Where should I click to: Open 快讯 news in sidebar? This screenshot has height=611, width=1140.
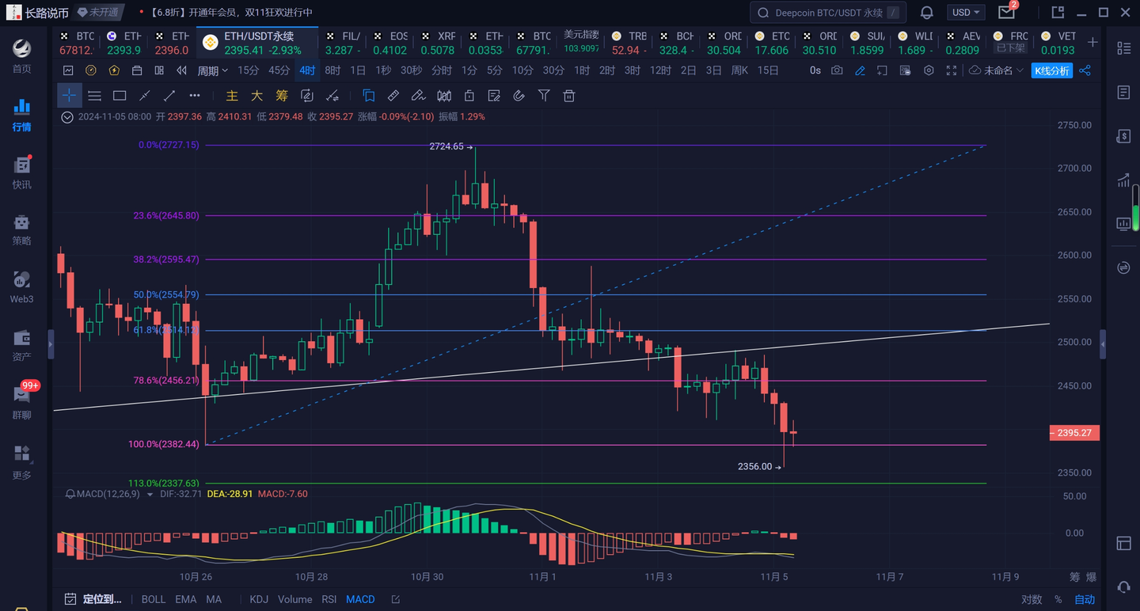[x=21, y=173]
